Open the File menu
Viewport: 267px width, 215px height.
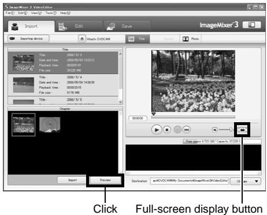point(10,13)
